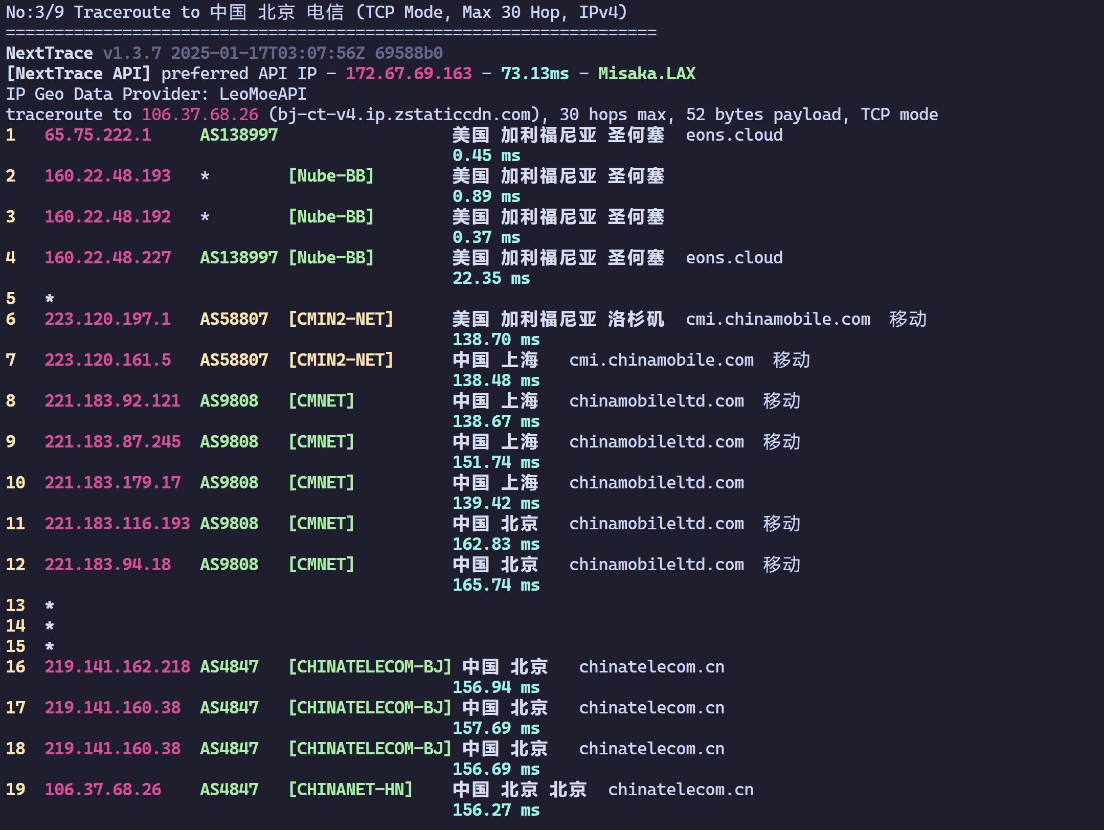Click the Misaka.LAX server label
The image size is (1104, 830).
click(647, 74)
